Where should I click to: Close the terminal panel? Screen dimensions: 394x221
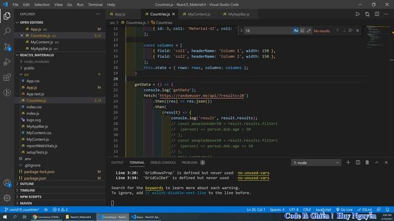coord(386,163)
